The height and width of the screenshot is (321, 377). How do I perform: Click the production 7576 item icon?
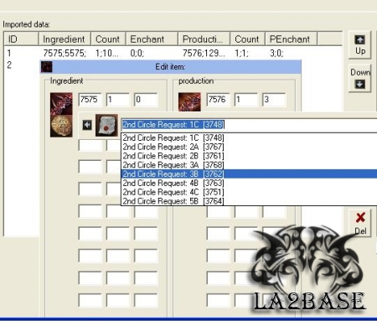[x=189, y=102]
